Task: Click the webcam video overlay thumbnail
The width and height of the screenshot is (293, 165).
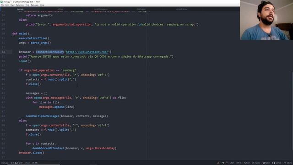Action: pos(266,20)
